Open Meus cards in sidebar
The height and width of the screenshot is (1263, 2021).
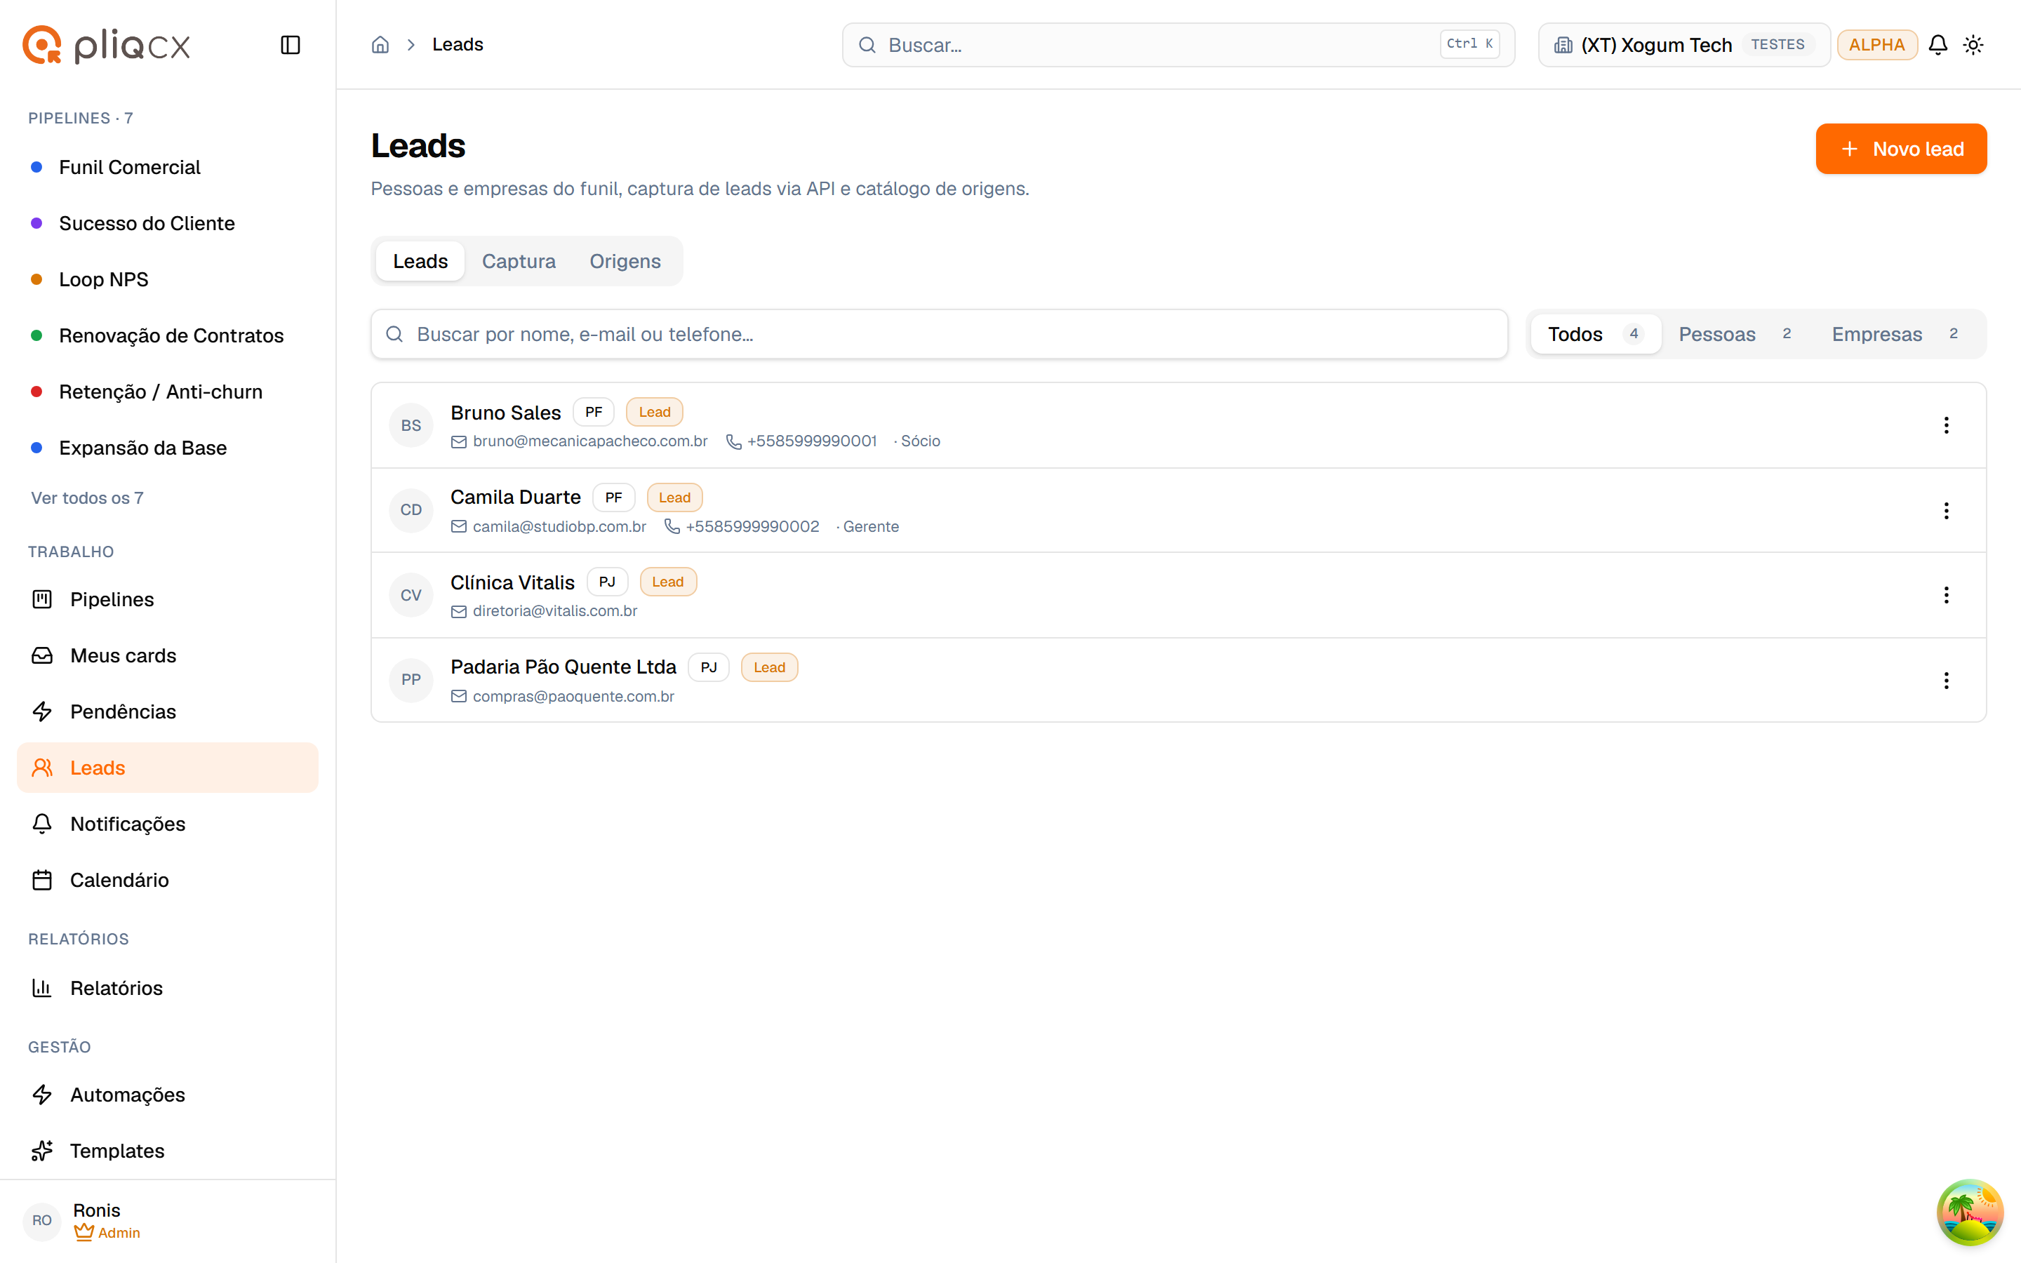[167, 656]
